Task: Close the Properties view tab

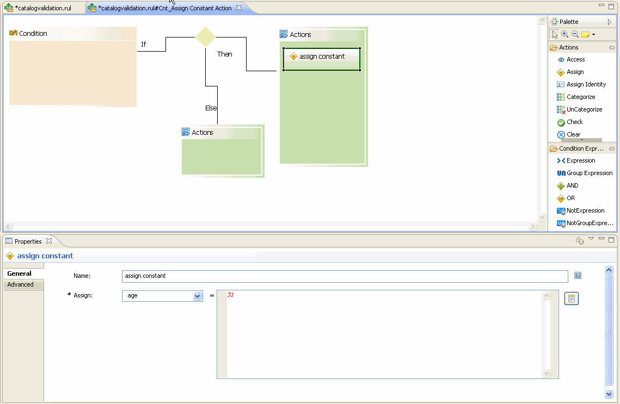Action: (x=49, y=241)
